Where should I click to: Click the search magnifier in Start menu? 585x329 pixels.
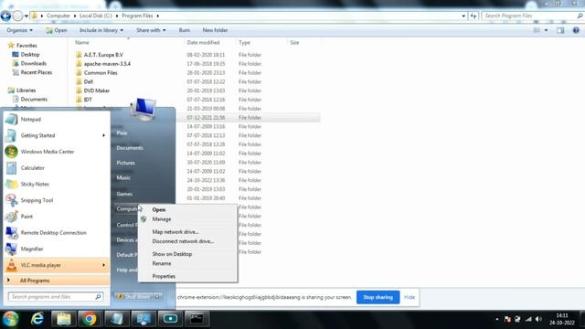[98, 296]
